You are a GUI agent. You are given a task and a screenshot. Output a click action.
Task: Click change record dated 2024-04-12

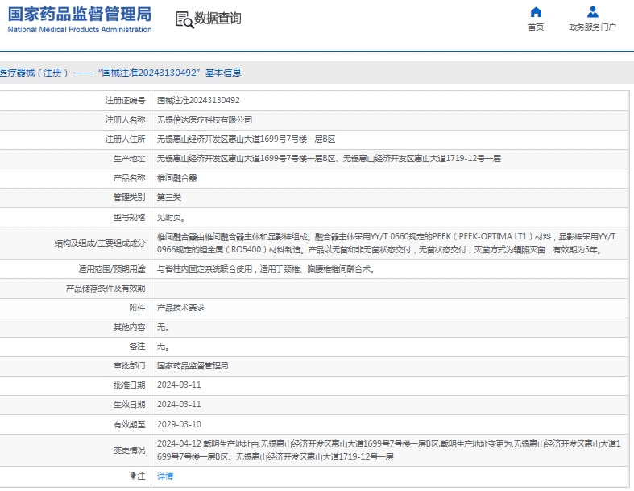[389, 451]
